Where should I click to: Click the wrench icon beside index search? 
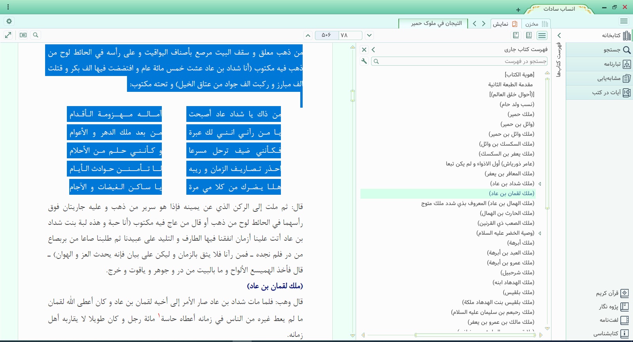point(364,61)
